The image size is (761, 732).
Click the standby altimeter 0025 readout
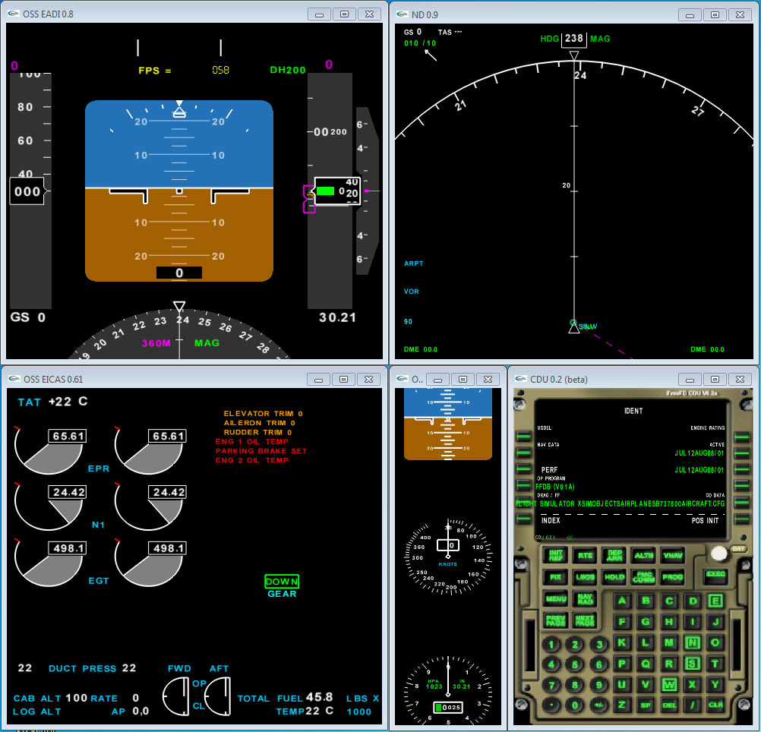(x=447, y=707)
